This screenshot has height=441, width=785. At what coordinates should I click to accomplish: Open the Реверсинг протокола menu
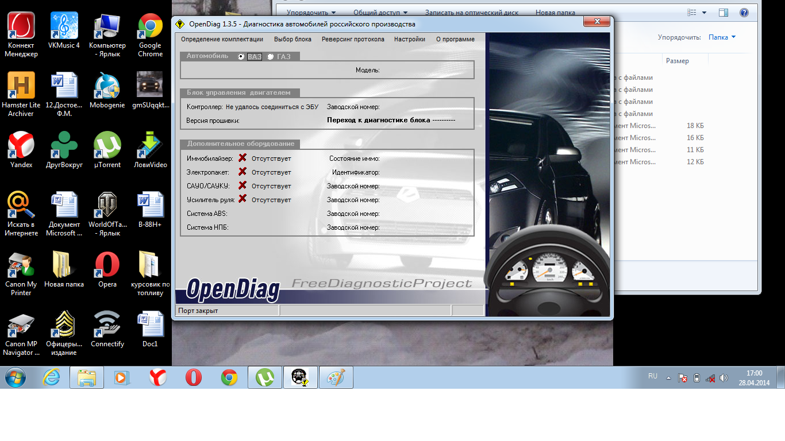click(353, 39)
